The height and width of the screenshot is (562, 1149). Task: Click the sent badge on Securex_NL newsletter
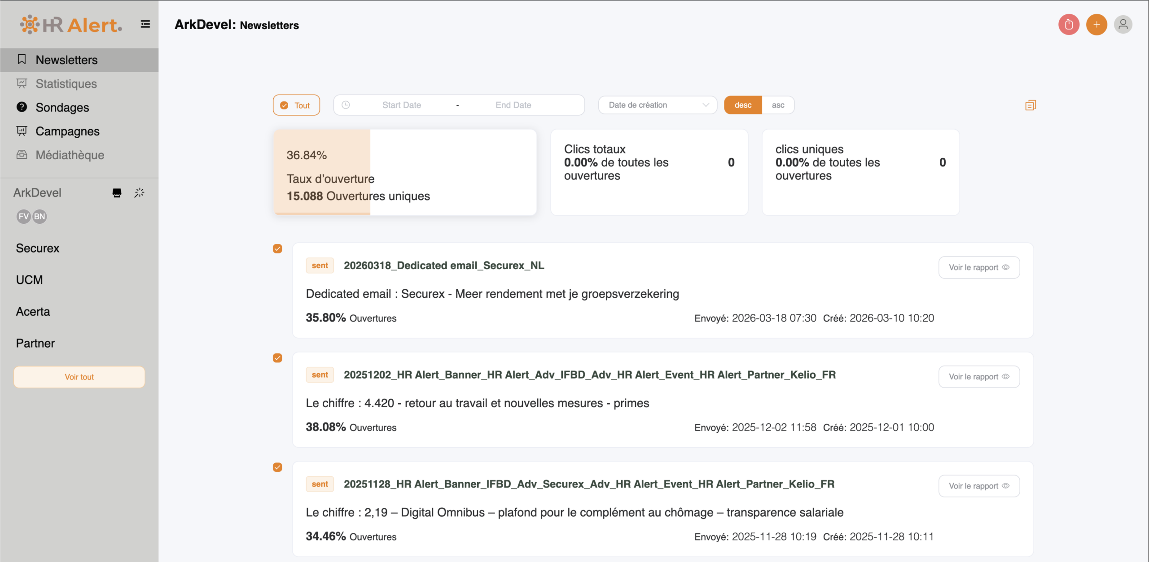click(x=320, y=266)
